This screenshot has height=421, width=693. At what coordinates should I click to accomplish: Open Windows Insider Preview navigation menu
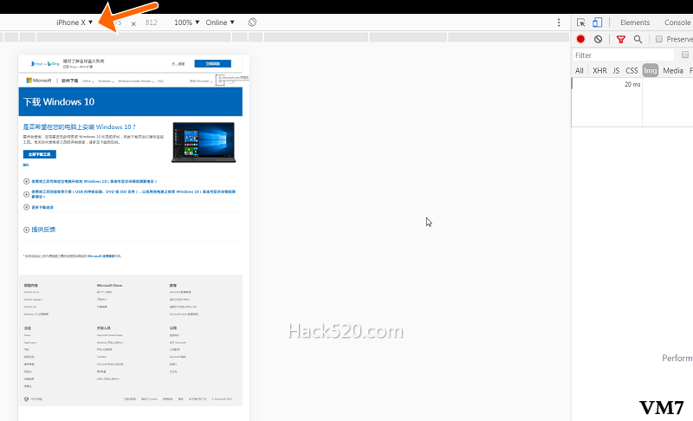click(136, 81)
